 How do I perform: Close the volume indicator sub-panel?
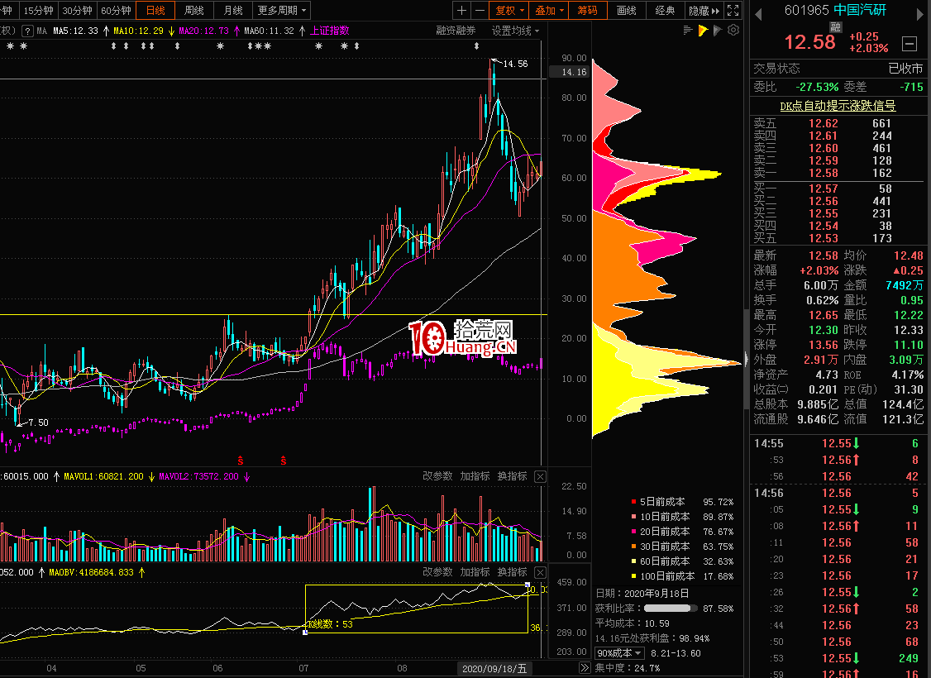coord(540,476)
